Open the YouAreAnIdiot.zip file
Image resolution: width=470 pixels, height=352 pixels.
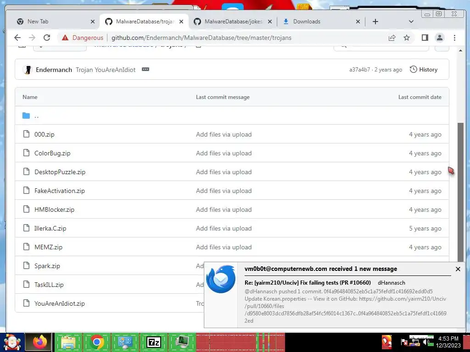[x=60, y=303]
